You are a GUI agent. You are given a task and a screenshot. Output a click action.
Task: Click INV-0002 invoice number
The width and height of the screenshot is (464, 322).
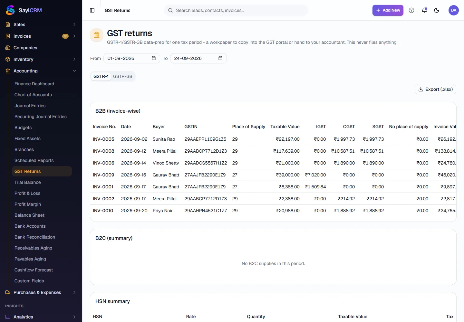point(103,199)
